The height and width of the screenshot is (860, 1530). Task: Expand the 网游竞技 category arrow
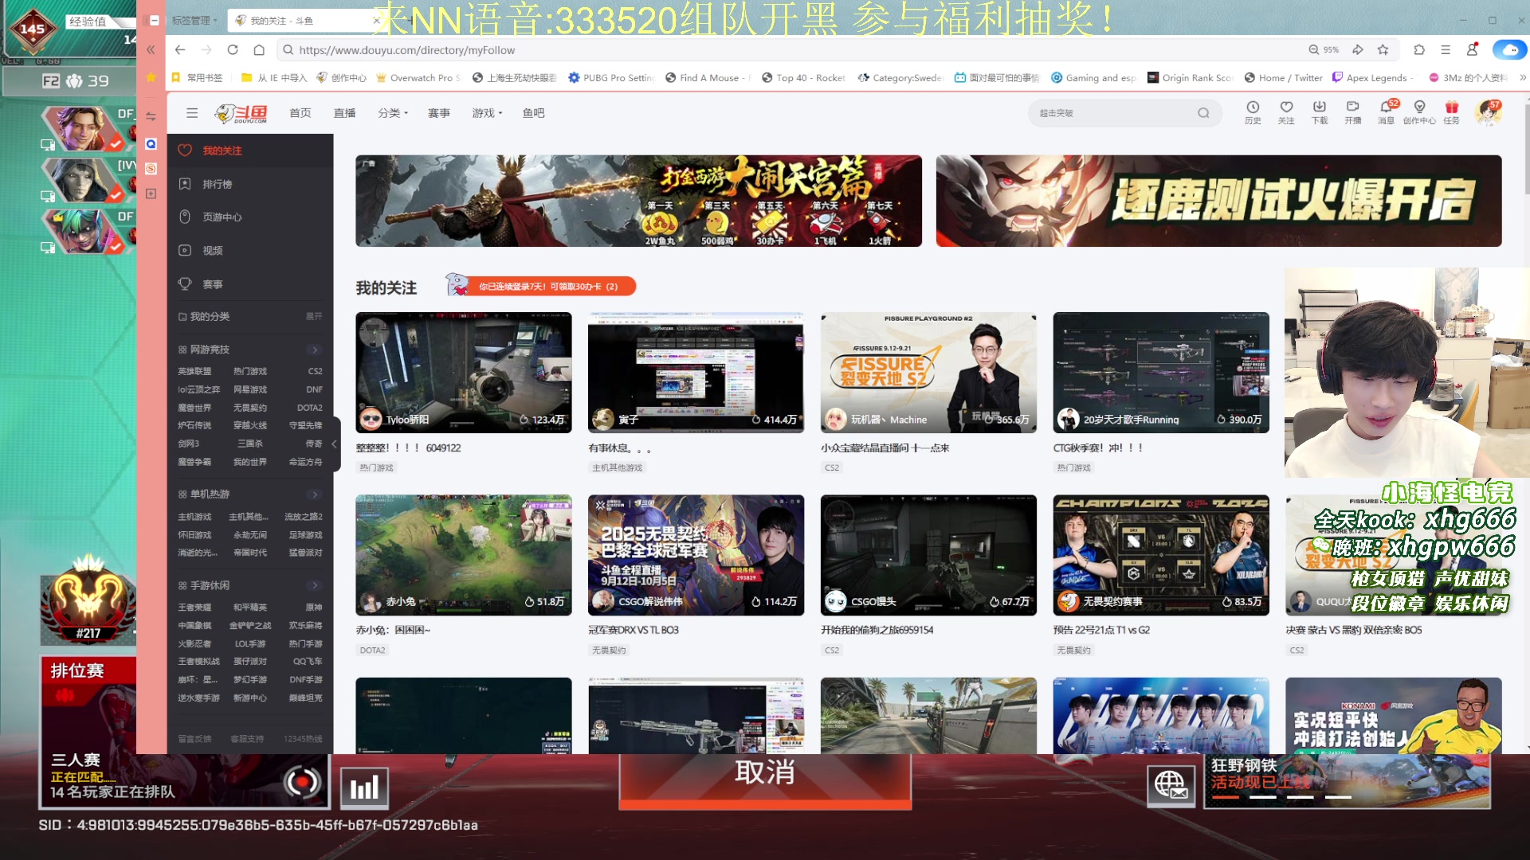tap(315, 350)
